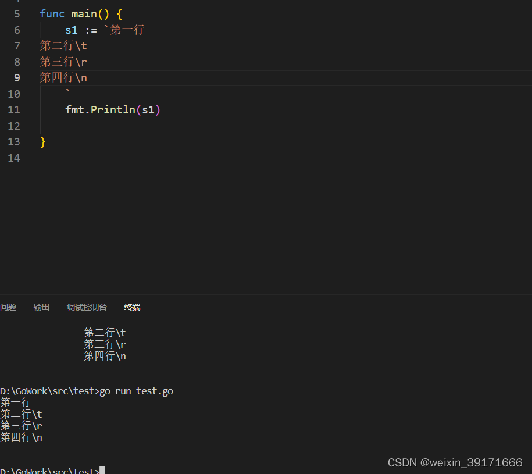
Task: Click the string 第一行 after the backtick
Action: (127, 30)
